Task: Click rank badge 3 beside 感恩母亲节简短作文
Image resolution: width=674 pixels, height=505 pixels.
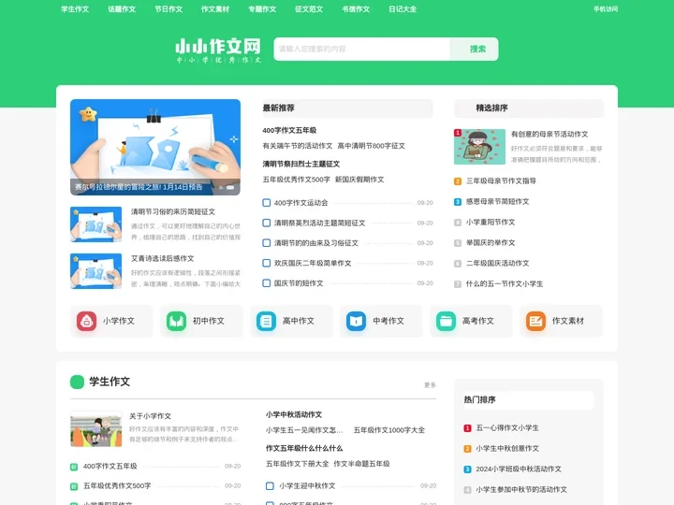Action: tap(458, 202)
